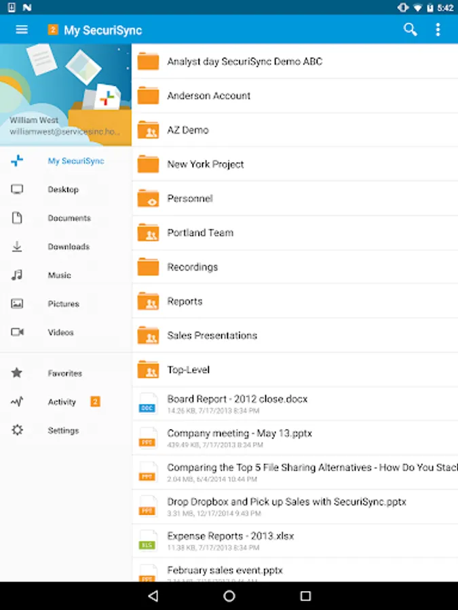
Task: Click the Videos camera icon
Action: click(x=17, y=332)
